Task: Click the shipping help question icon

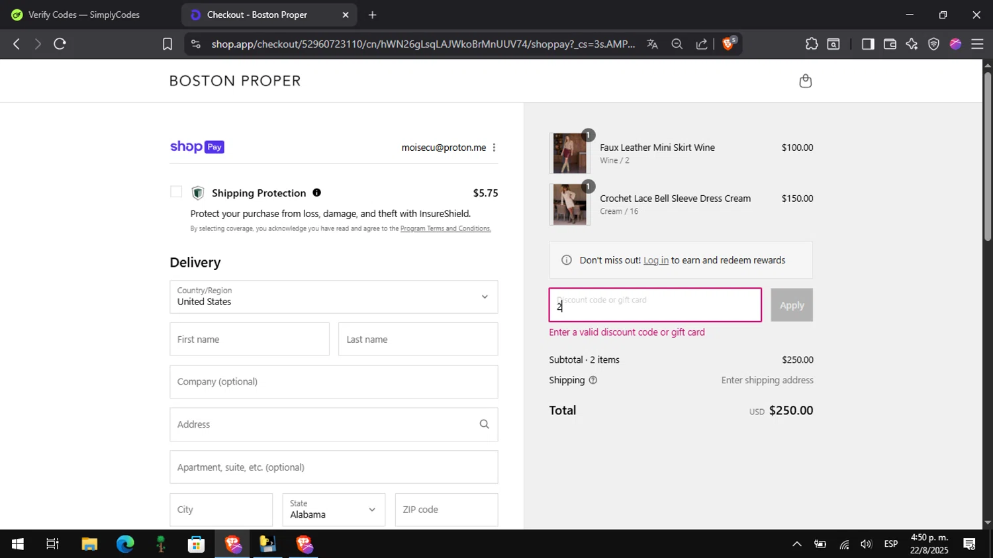Action: 592,380
